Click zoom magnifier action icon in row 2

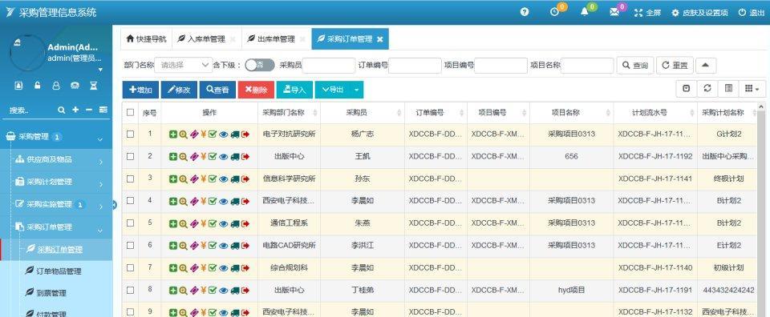(183, 156)
